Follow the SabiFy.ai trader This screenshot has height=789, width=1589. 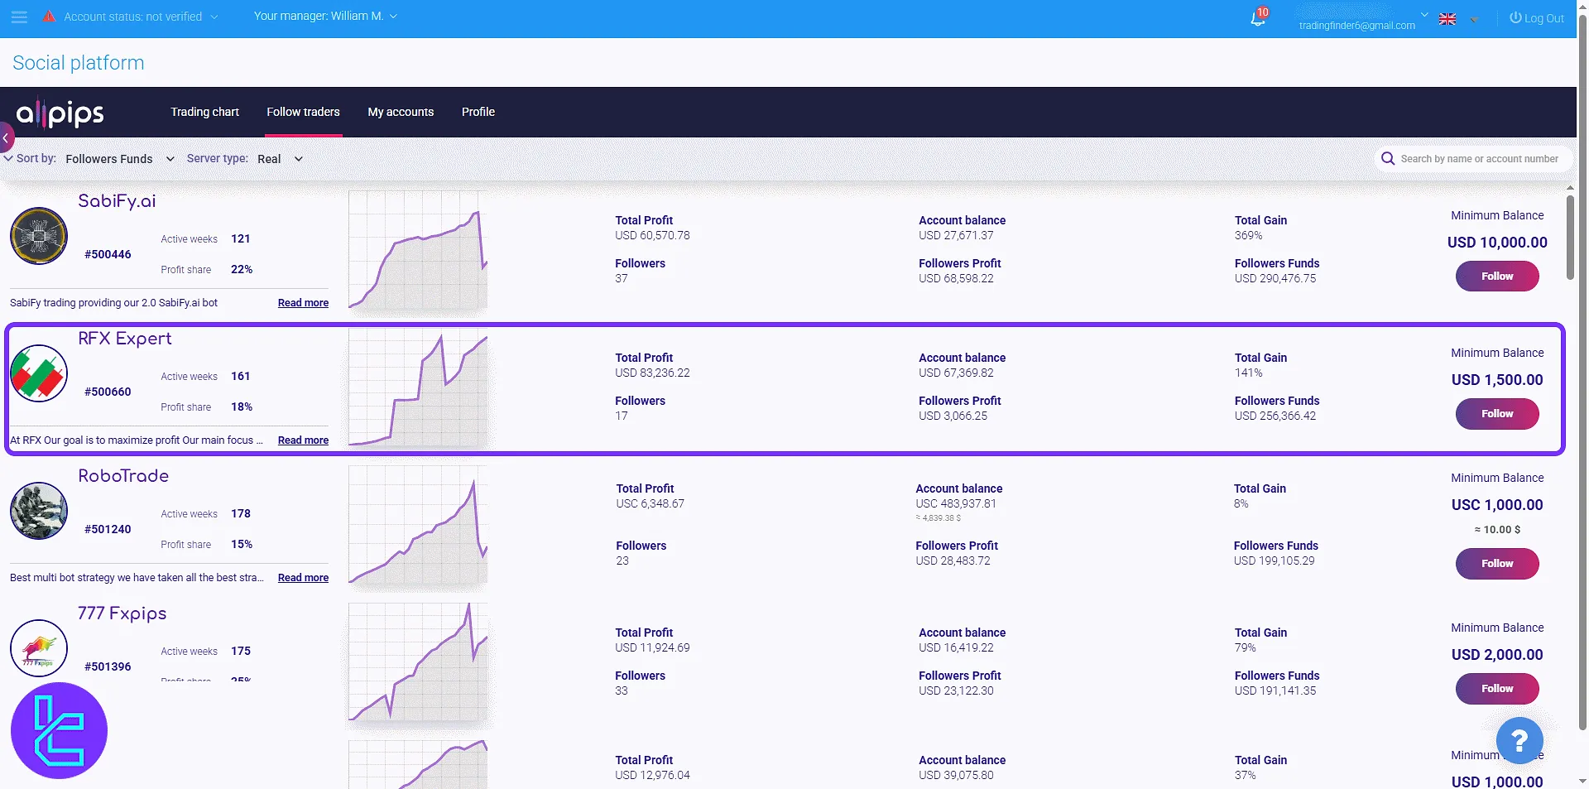[x=1497, y=277]
